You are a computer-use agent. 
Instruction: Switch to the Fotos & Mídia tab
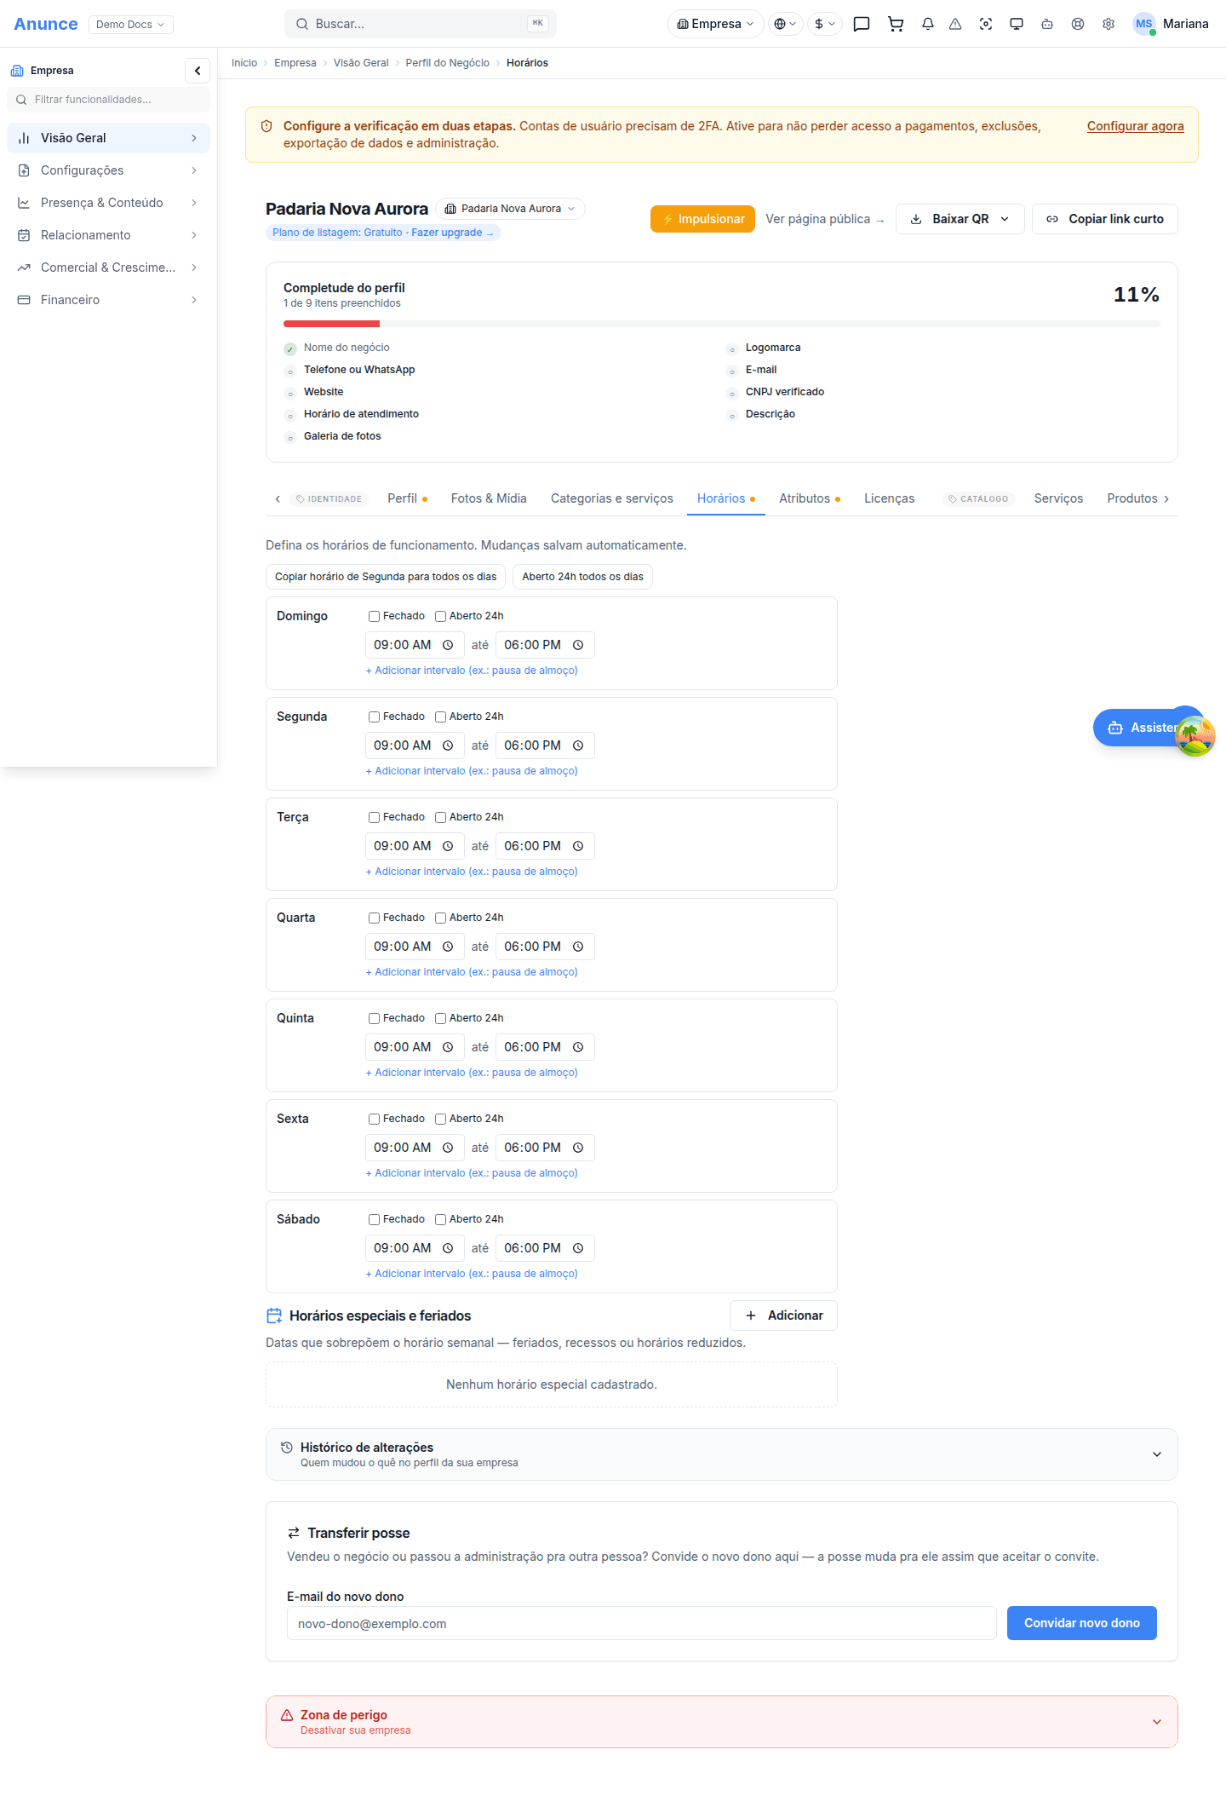(489, 498)
